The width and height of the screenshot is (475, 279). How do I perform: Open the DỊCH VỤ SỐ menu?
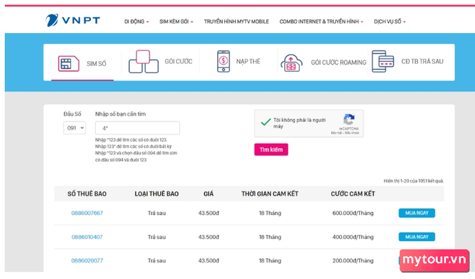(x=389, y=22)
